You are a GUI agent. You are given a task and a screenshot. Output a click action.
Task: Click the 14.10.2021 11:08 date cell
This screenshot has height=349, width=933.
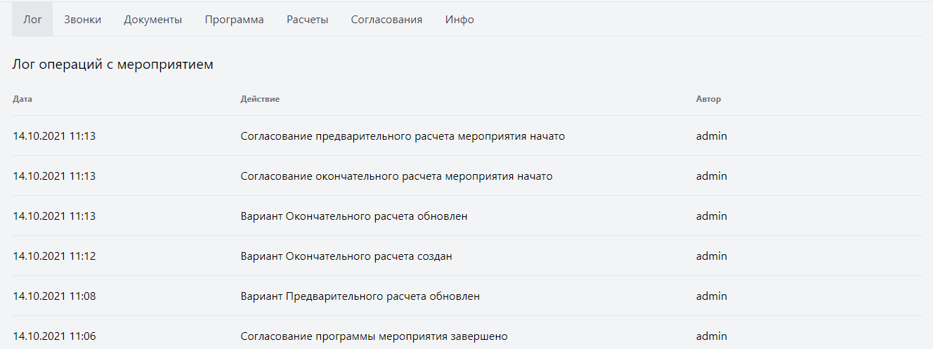54,296
